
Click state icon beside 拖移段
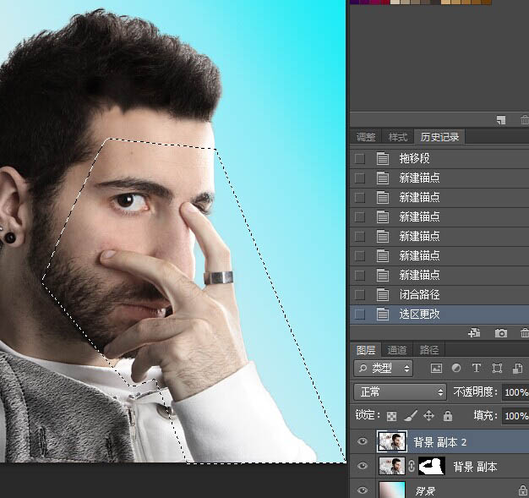point(382,158)
